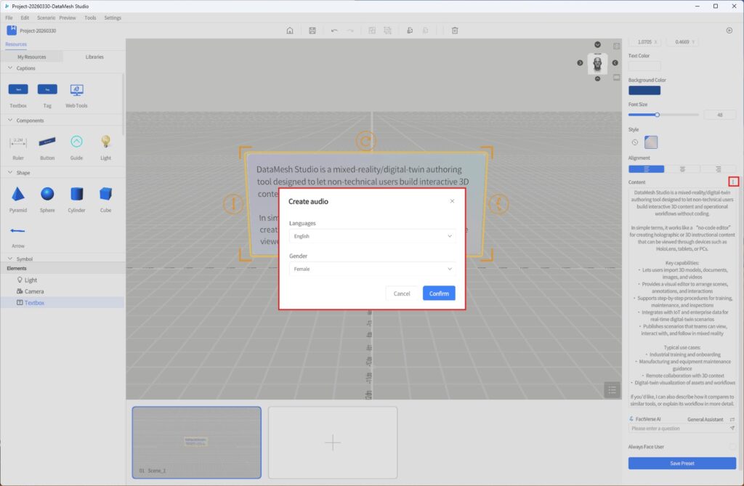744x486 pixels.
Task: Toggle the Always Face User option
Action: tap(732, 447)
